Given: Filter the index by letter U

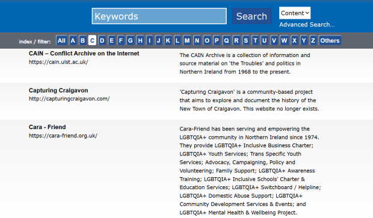Looking at the screenshot, I should pyautogui.click(x=264, y=40).
